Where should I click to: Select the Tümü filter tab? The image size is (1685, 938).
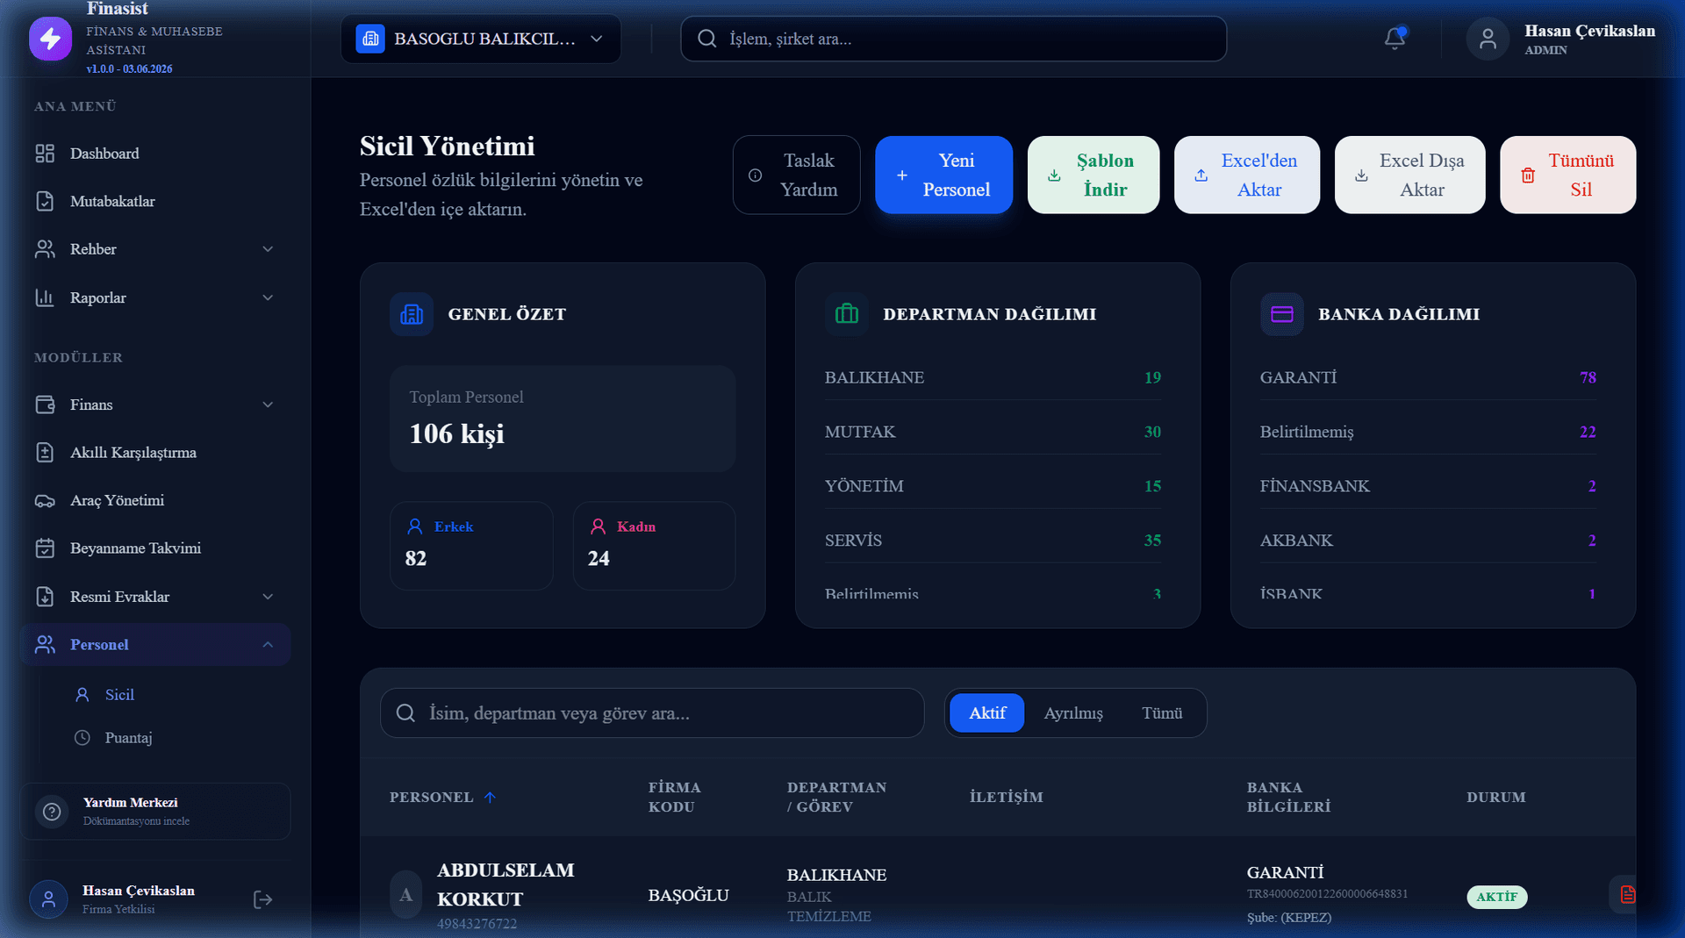1162,712
